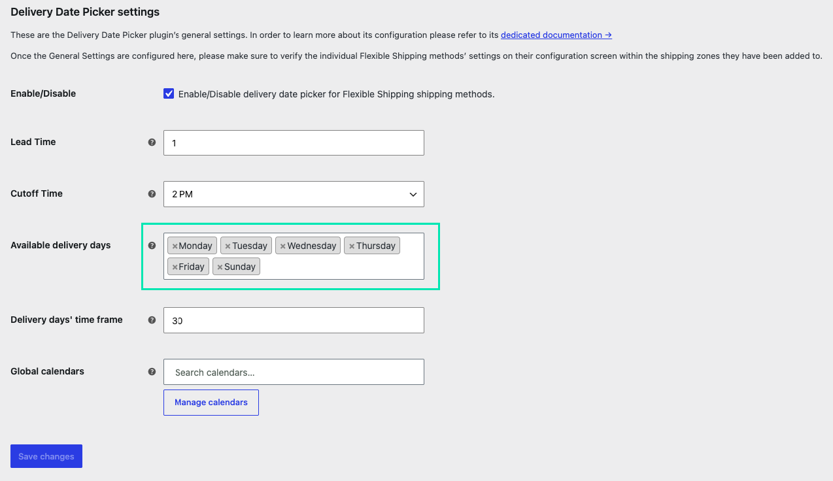Screen dimensions: 833x481
Task: Click the Available delivery days help icon
Action: 152,245
